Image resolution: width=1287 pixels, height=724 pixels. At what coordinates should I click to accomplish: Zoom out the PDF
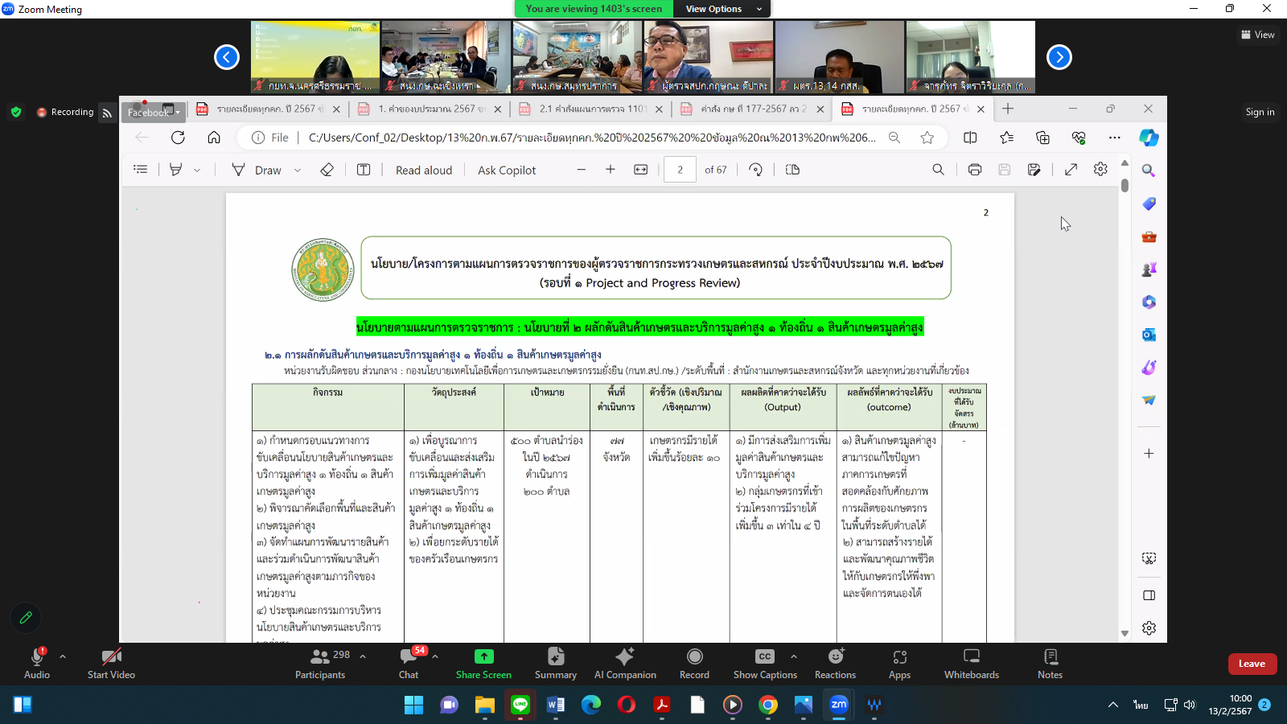coord(582,170)
